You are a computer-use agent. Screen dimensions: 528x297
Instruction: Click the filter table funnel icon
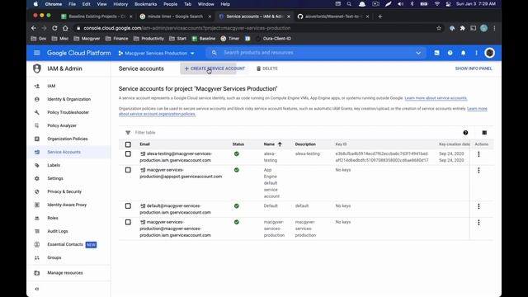click(x=128, y=133)
